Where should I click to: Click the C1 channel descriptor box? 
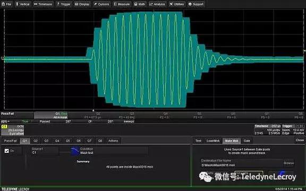coord(13,130)
